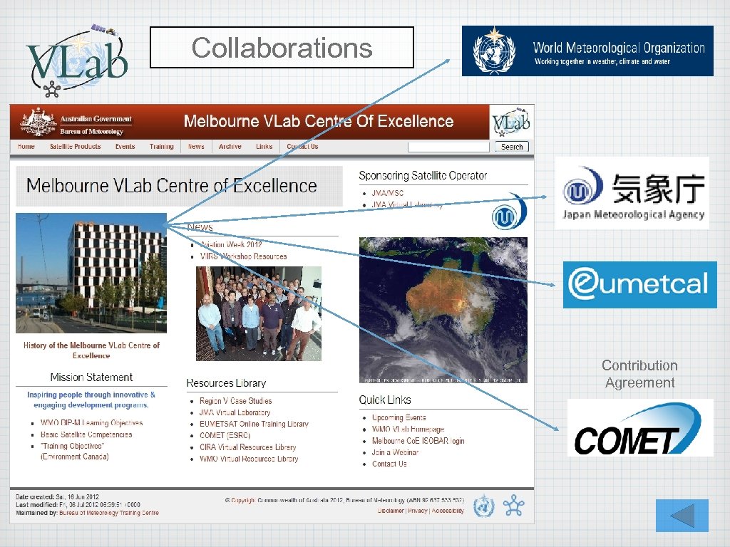
Task: Open the JMA/MSC link
Action: coord(387,193)
